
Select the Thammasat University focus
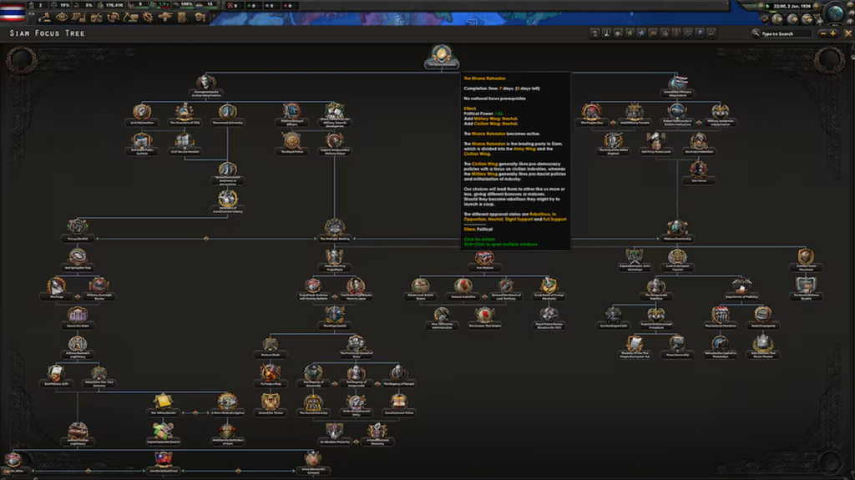click(x=227, y=114)
